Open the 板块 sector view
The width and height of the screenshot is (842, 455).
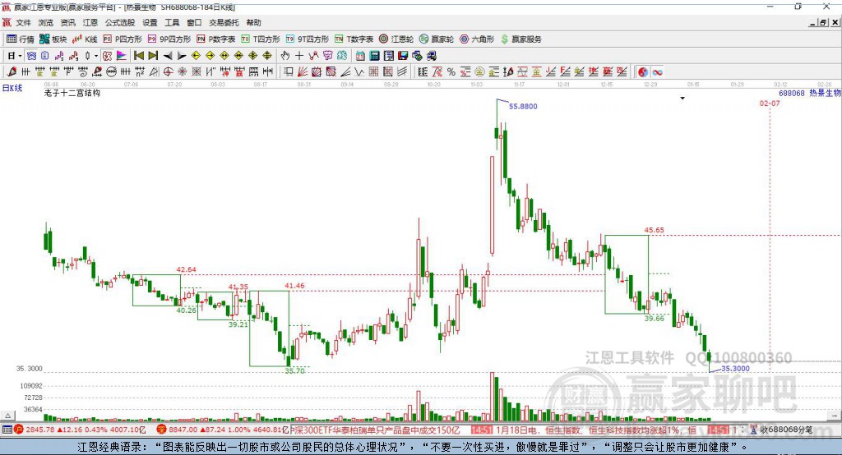point(53,39)
